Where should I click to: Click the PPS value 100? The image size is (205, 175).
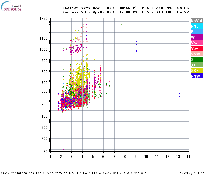[169, 12]
